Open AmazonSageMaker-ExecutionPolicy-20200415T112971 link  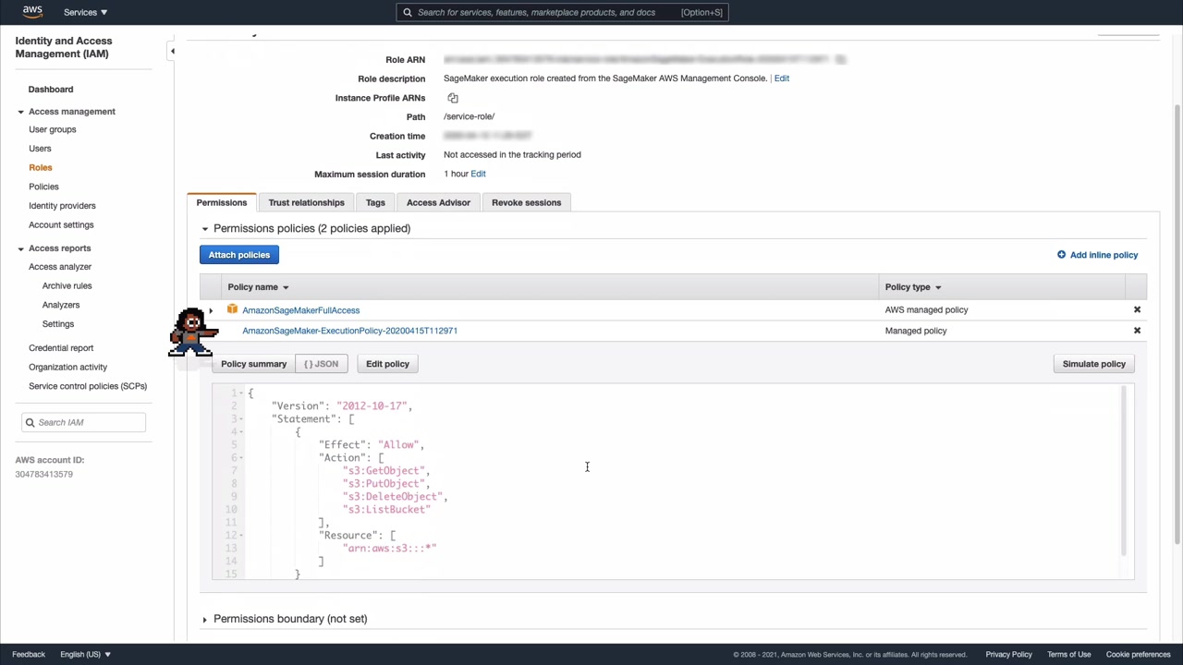[349, 331]
